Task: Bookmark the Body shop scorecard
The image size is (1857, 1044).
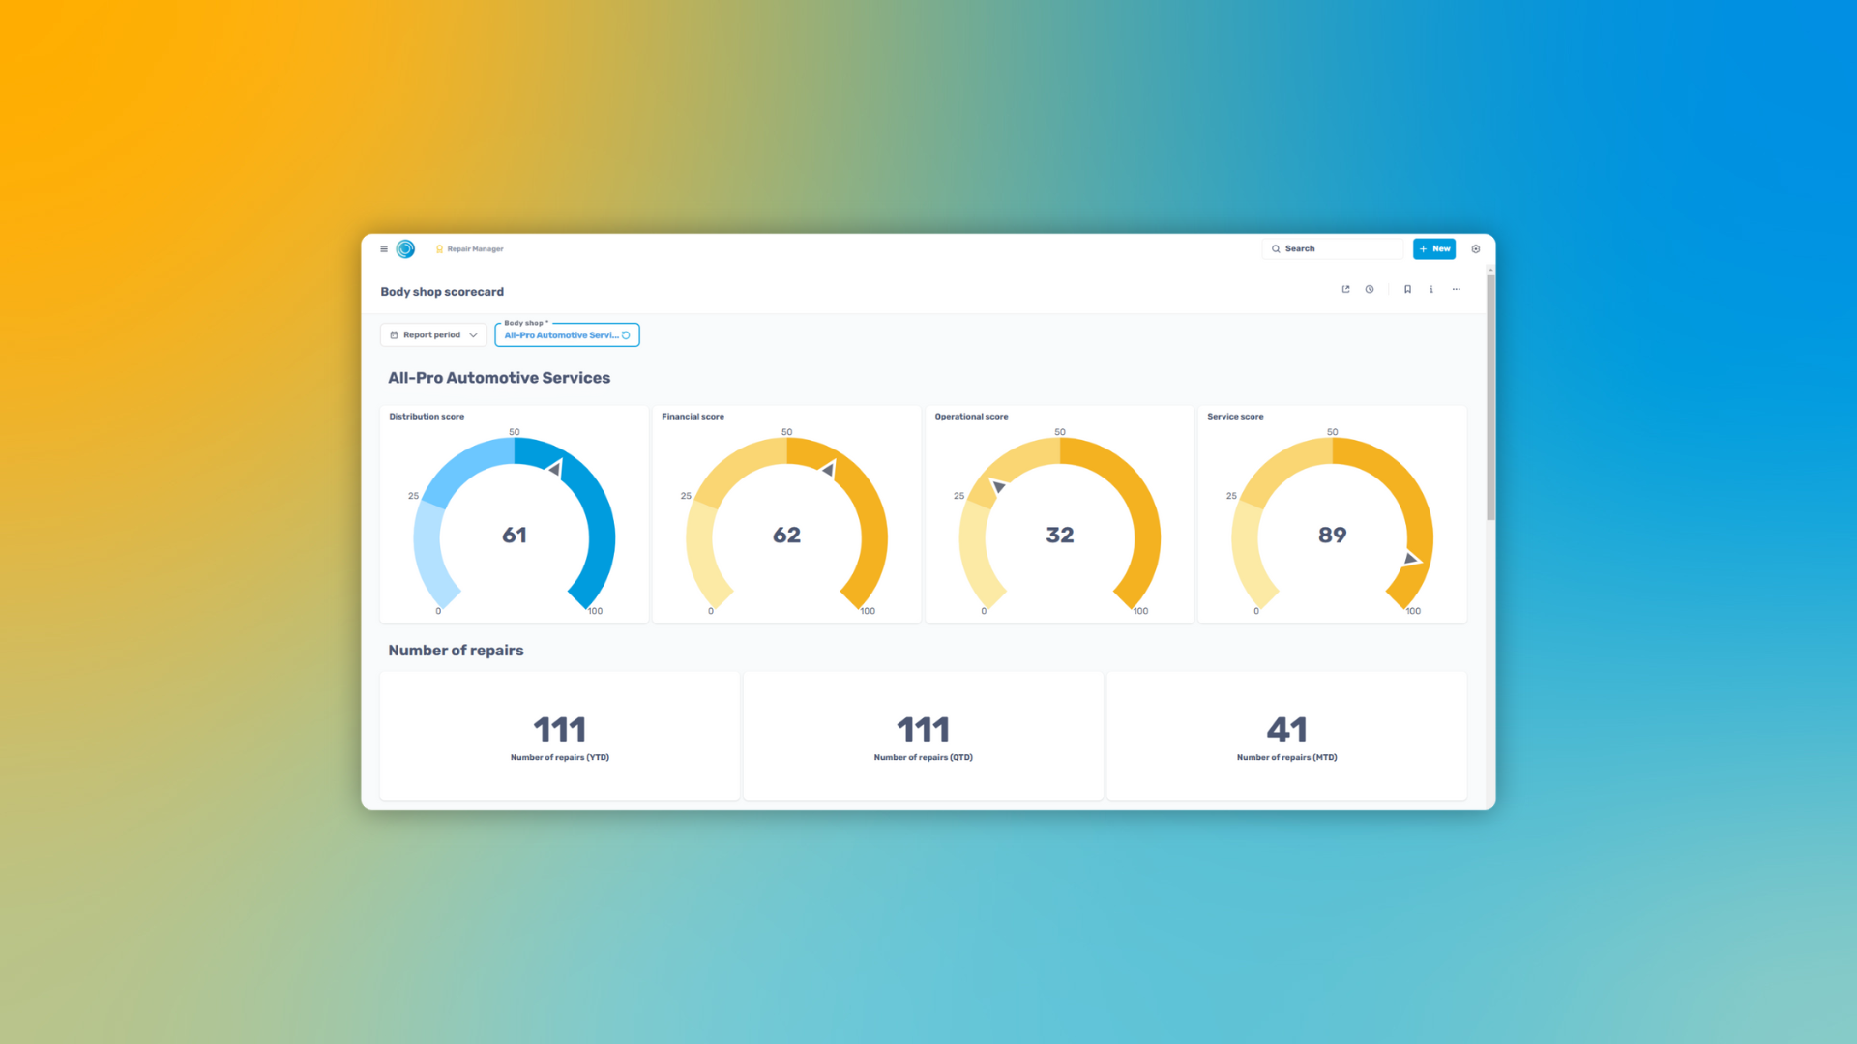Action: tap(1407, 289)
